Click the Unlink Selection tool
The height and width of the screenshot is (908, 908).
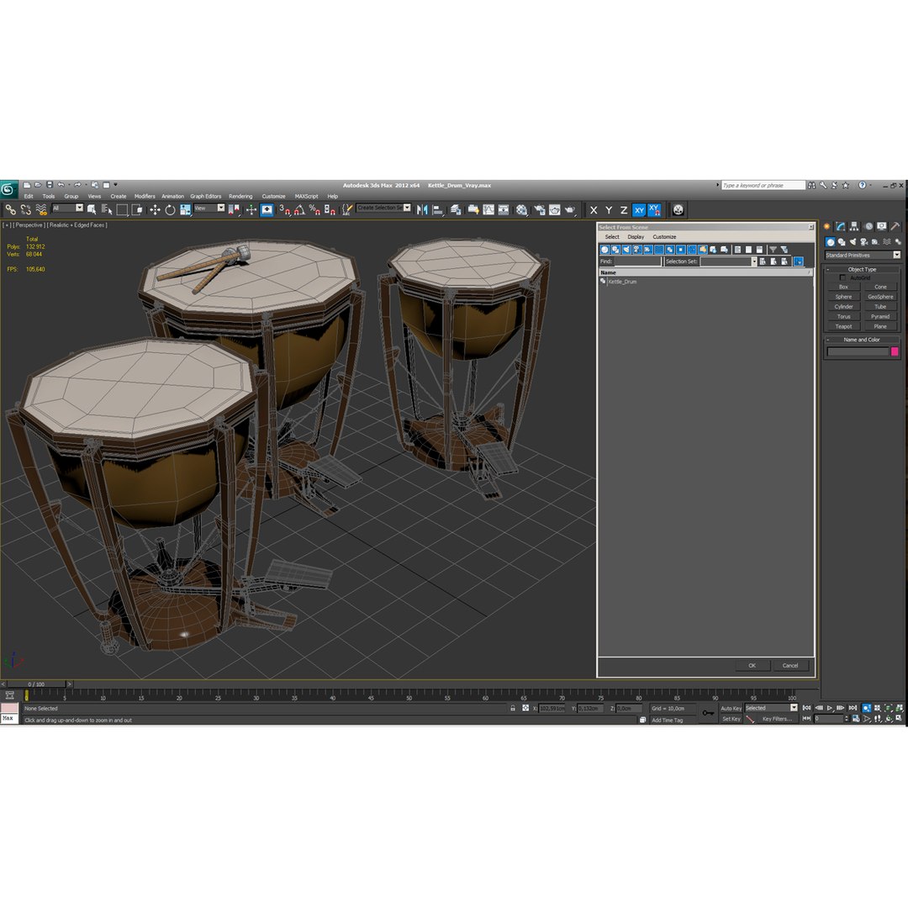pos(25,209)
